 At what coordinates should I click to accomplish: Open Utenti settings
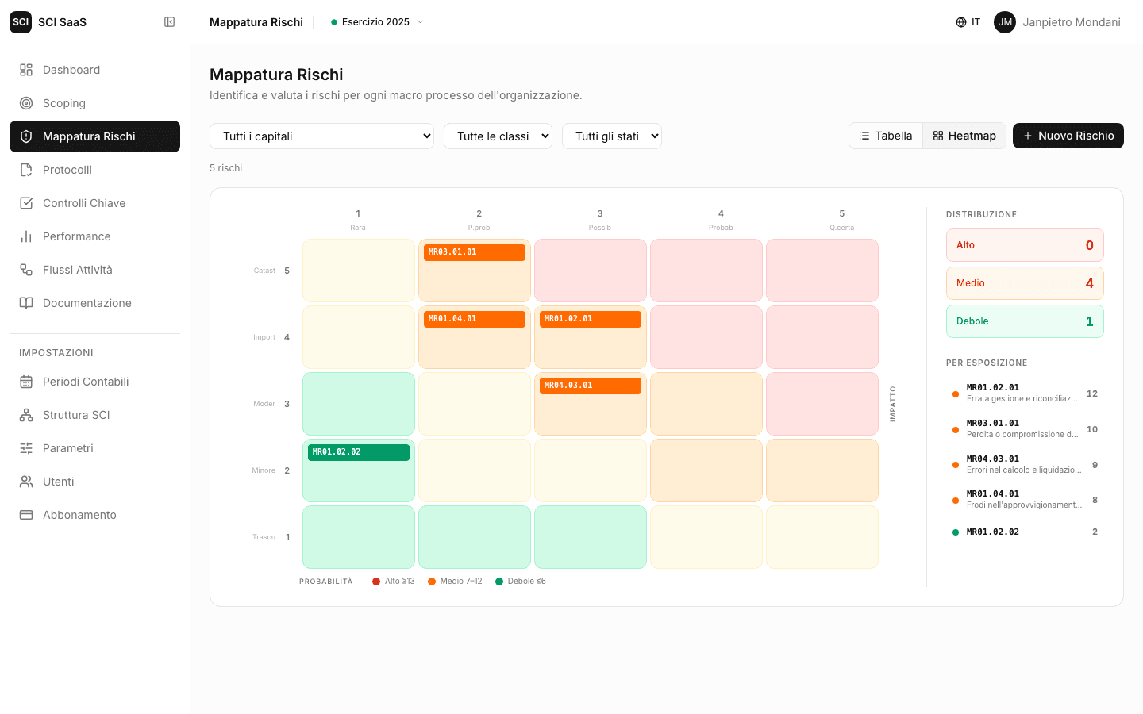[x=94, y=482]
